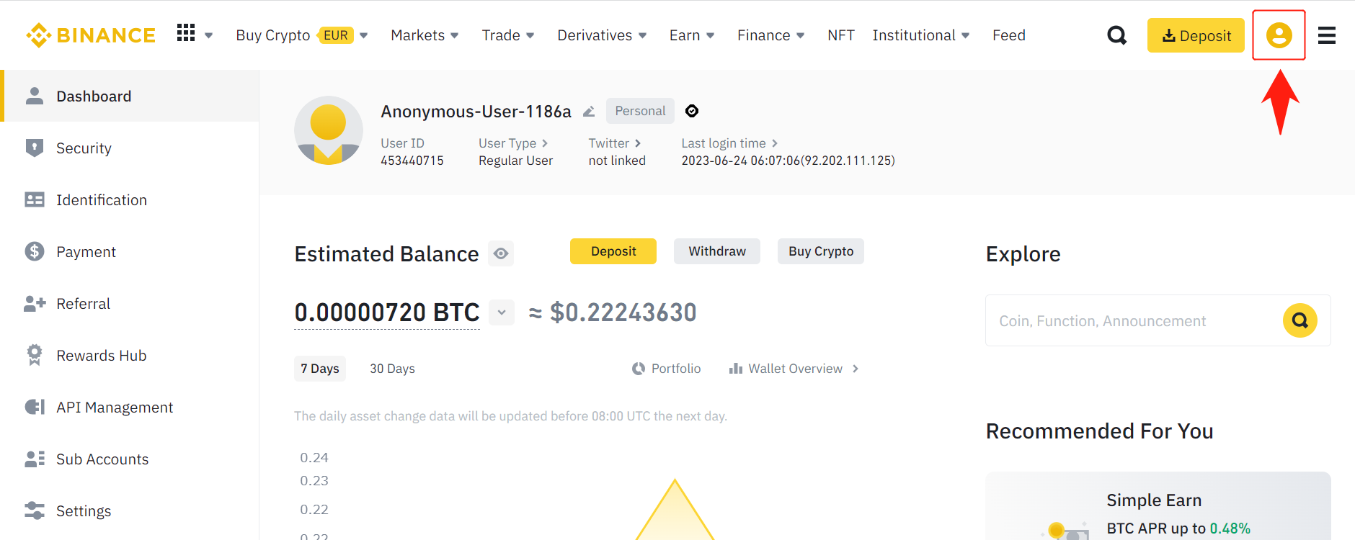The image size is (1355, 540).
Task: Click the Rewards Hub medal icon
Action: [x=34, y=355]
